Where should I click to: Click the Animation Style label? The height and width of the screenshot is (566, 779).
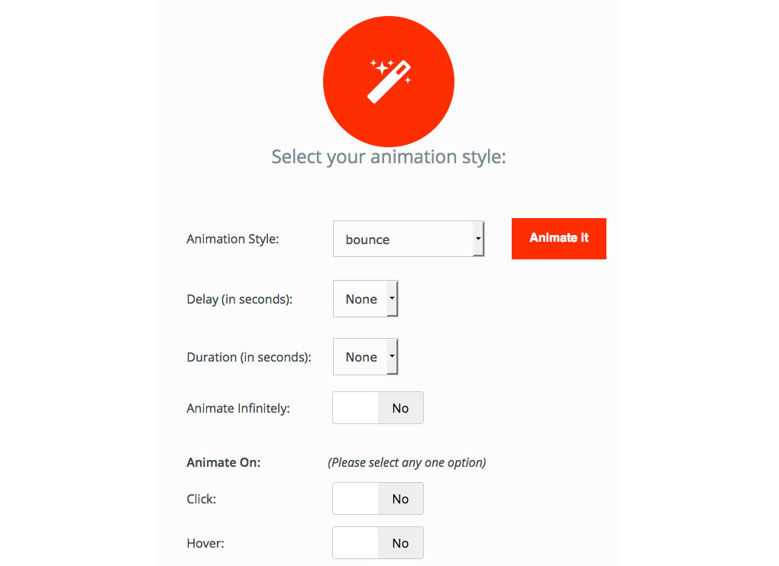[x=232, y=239]
